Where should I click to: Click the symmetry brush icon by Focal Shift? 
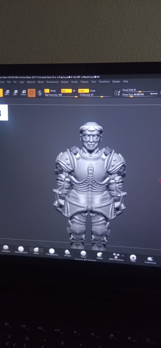tap(117, 93)
